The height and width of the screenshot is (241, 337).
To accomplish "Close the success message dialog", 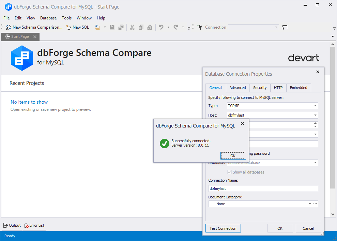I will coord(242,124).
